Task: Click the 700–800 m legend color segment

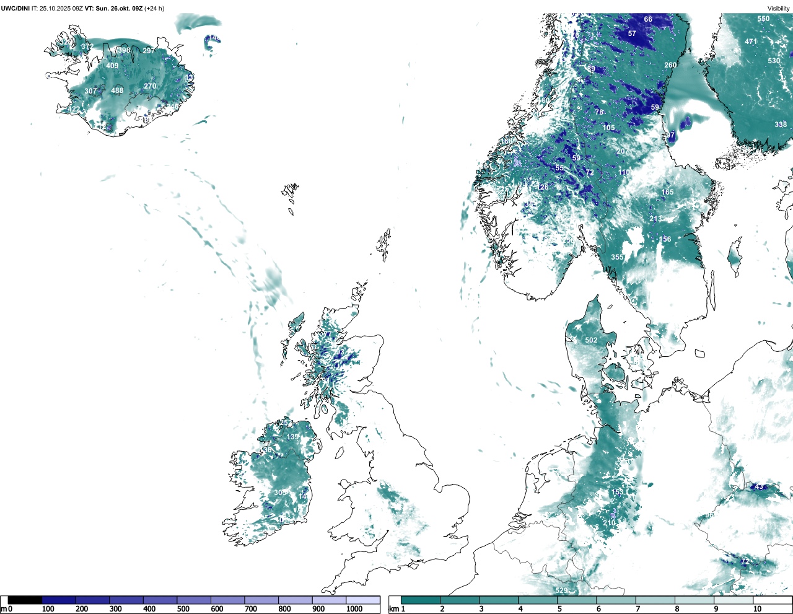Action: click(261, 600)
